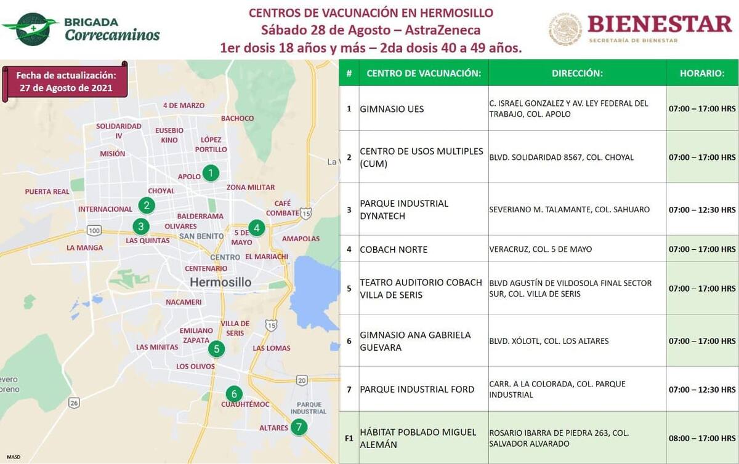
Task: Click the BACHOCO map label
Action: [237, 118]
